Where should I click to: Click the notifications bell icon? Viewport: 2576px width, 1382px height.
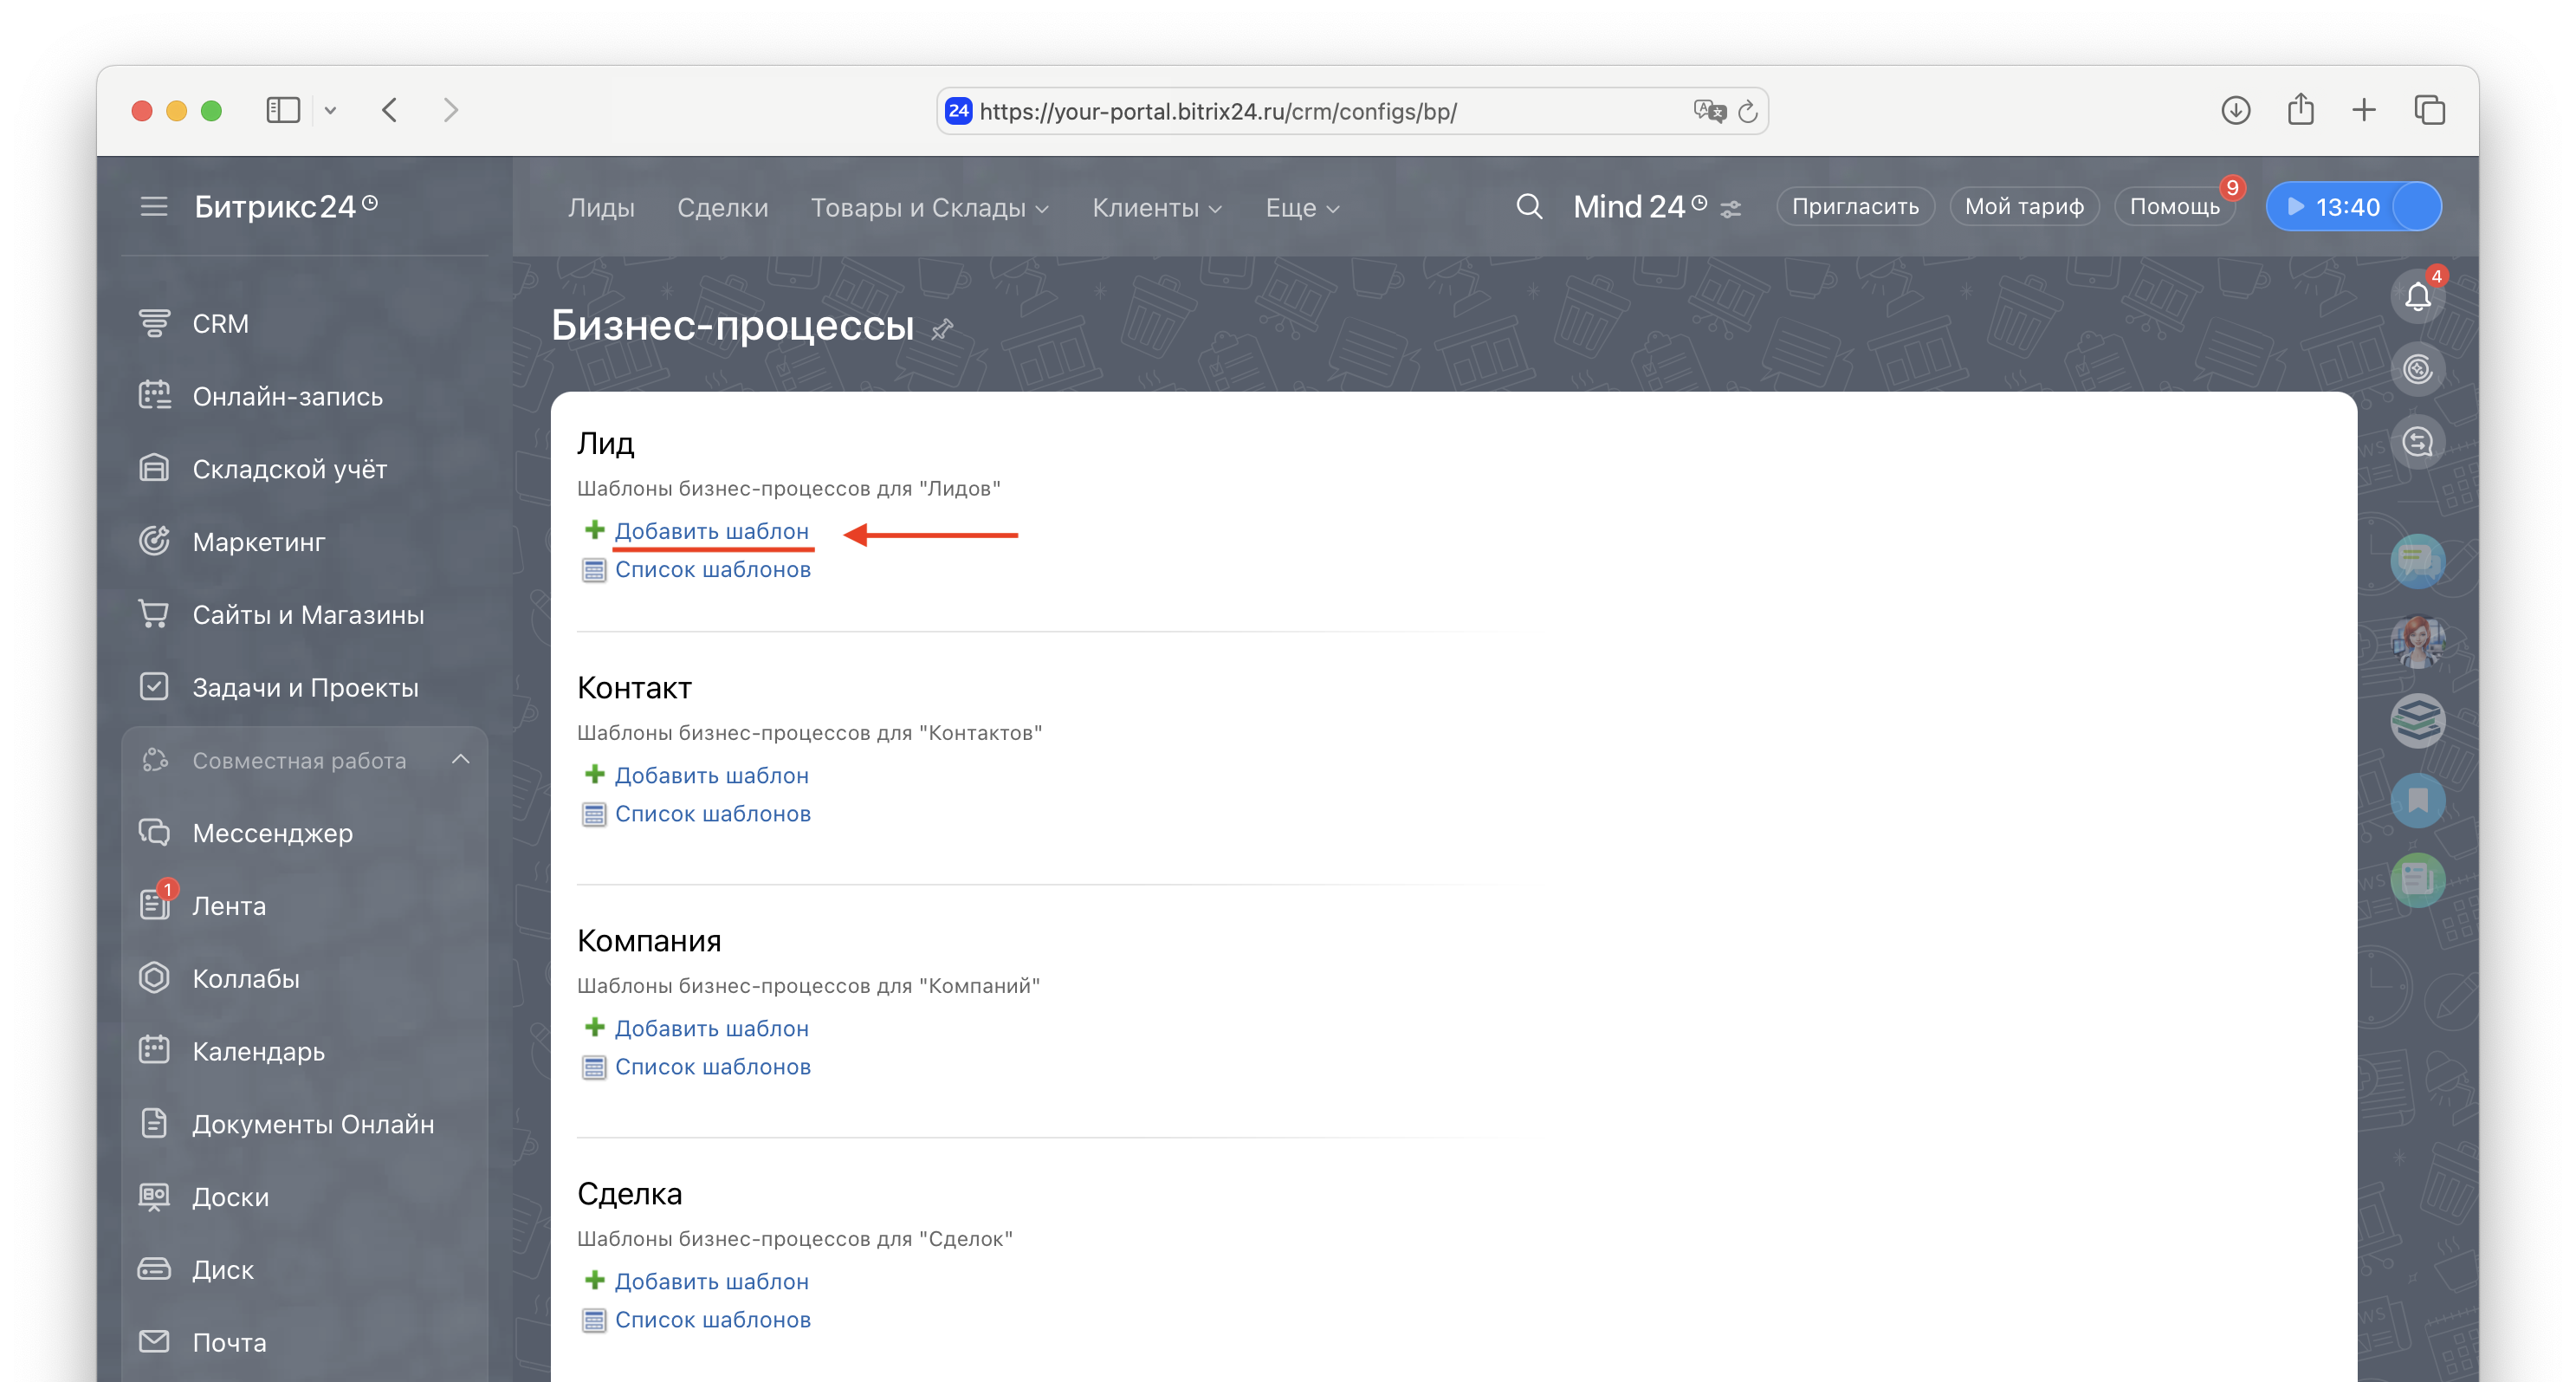(2417, 297)
